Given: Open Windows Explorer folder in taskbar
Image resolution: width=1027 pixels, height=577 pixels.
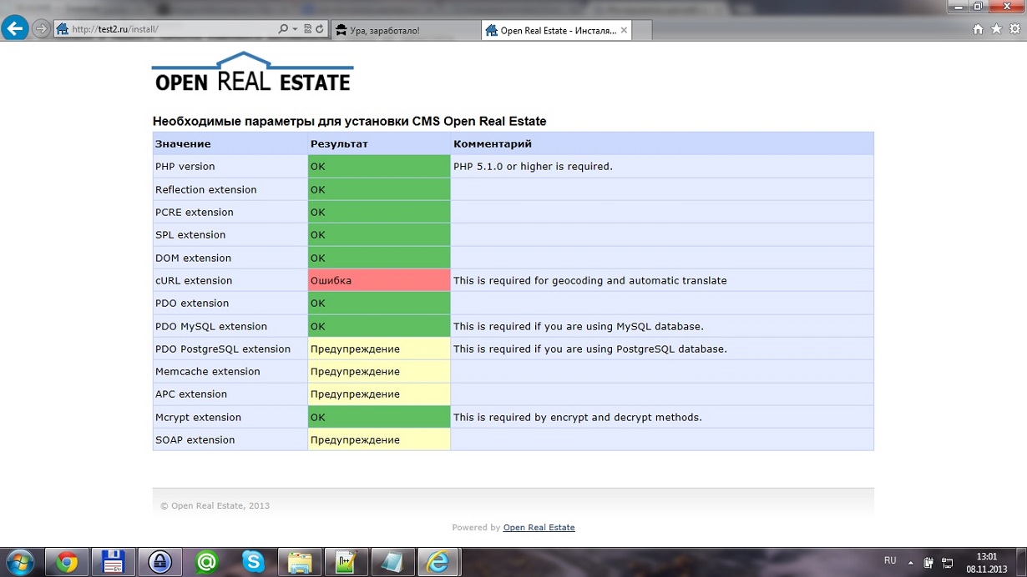Looking at the screenshot, I should (300, 562).
